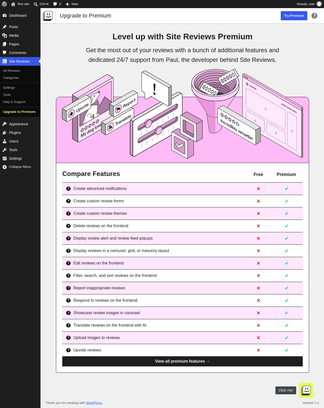Click the WordPress logo in admin bar
The image size is (324, 408).
click(x=4, y=4)
